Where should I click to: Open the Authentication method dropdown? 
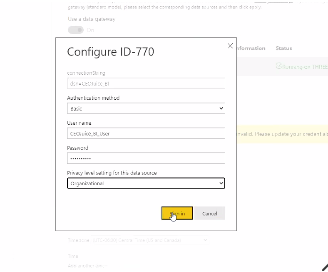[146, 108]
